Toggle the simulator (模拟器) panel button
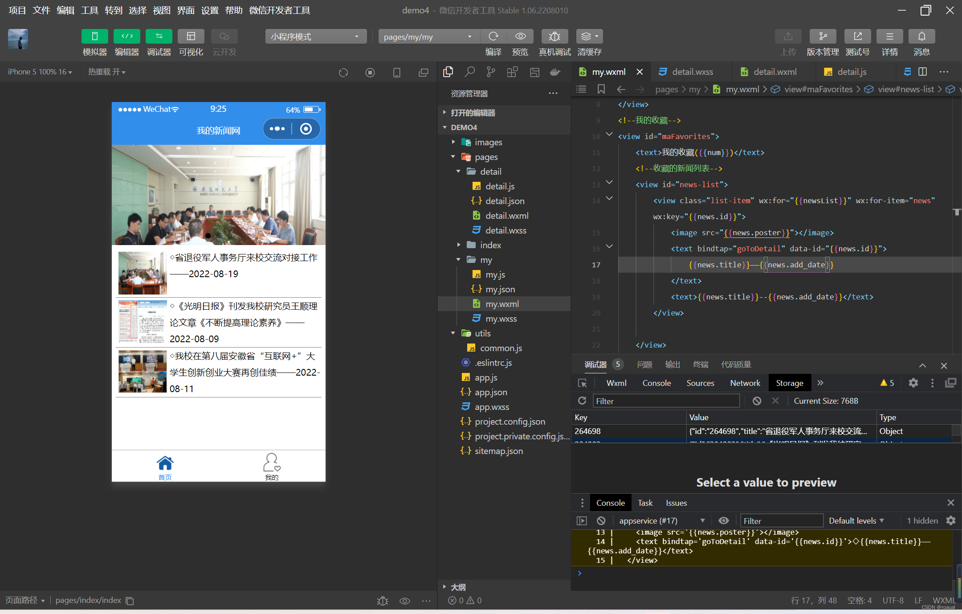 pos(94,37)
